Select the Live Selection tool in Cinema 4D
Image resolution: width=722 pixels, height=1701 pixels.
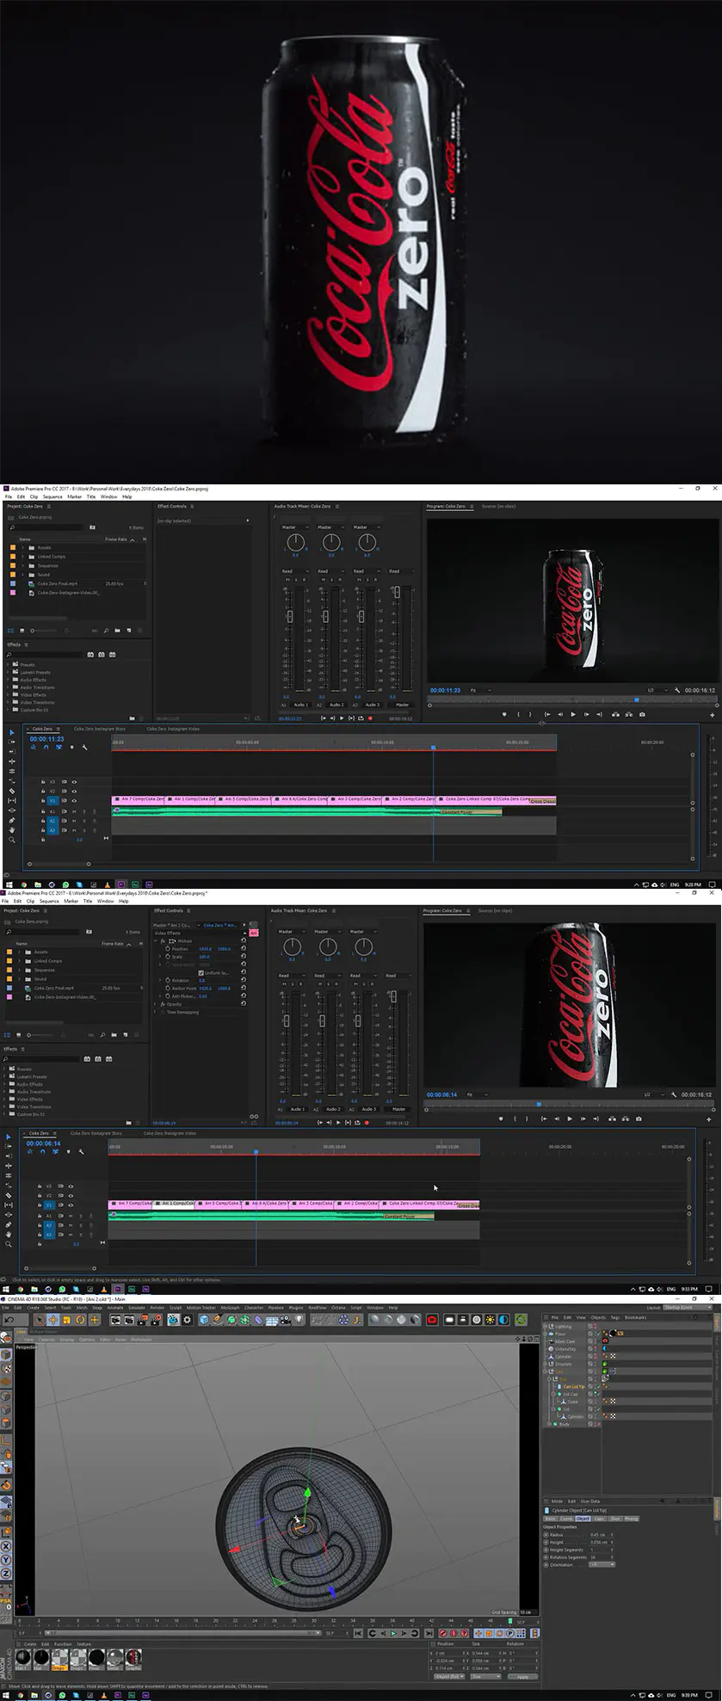coord(39,1319)
